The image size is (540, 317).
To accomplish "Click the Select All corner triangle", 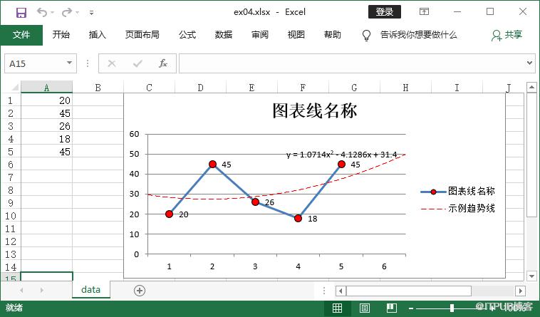I will click(15, 87).
